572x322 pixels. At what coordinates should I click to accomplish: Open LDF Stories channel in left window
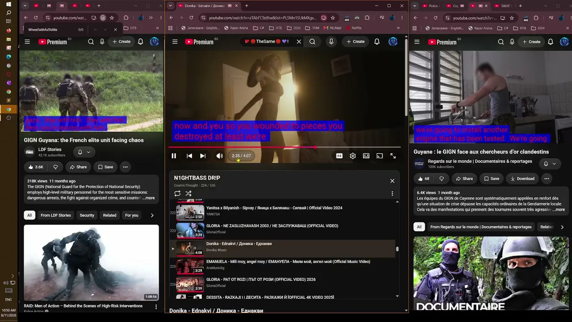click(50, 149)
